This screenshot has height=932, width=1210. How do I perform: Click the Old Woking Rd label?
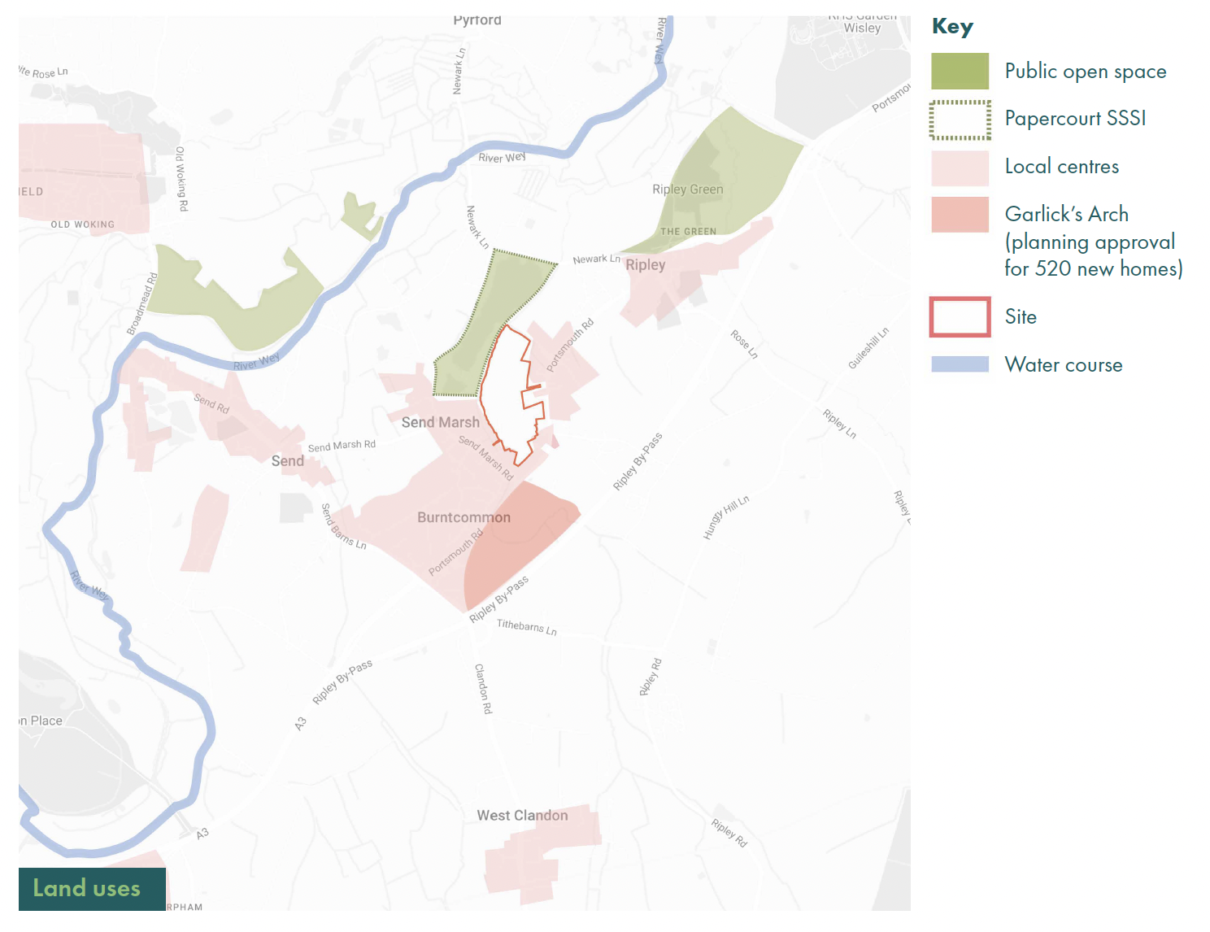[x=182, y=179]
